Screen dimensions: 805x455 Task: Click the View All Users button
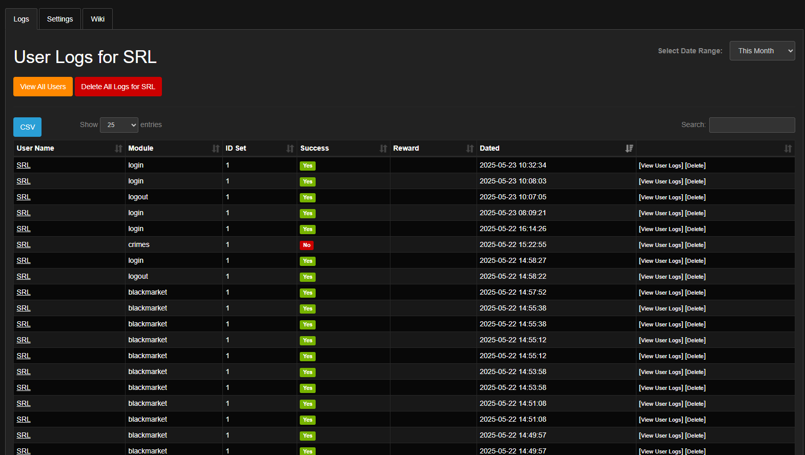click(43, 87)
